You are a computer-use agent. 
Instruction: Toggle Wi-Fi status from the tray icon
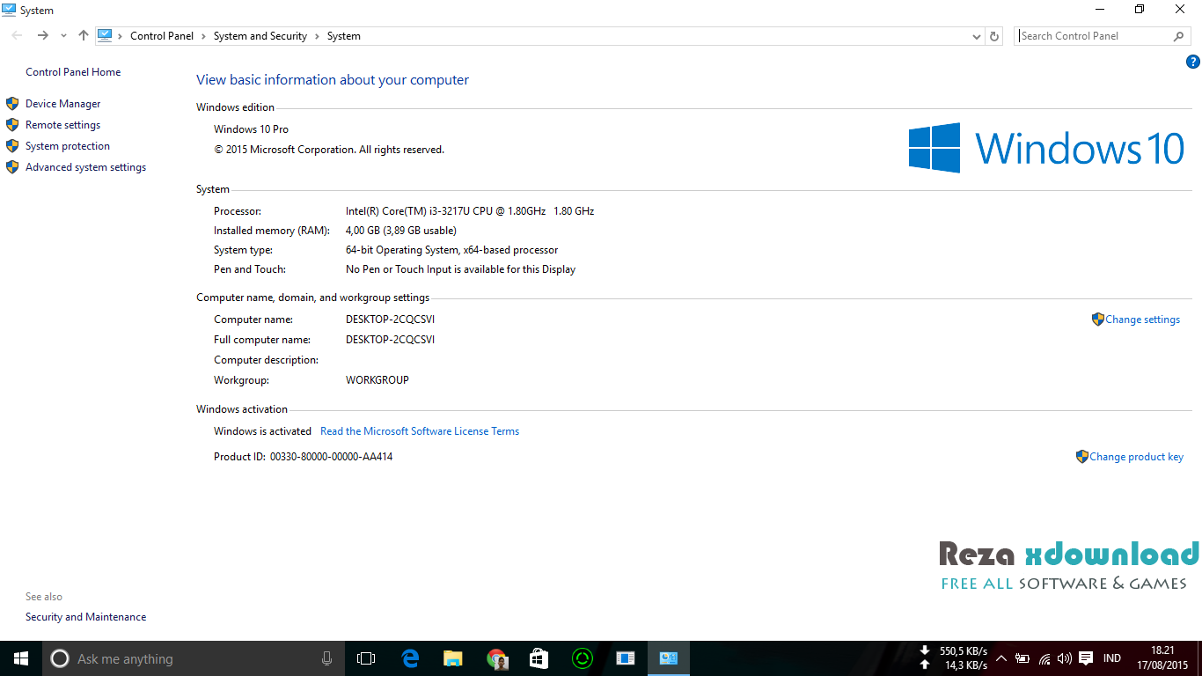pos(1044,658)
